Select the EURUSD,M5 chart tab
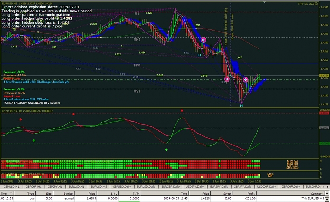The image size is (330, 202). click(99, 186)
